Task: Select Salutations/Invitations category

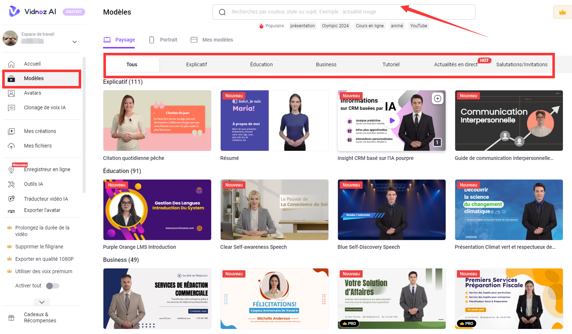Action: coord(522,64)
